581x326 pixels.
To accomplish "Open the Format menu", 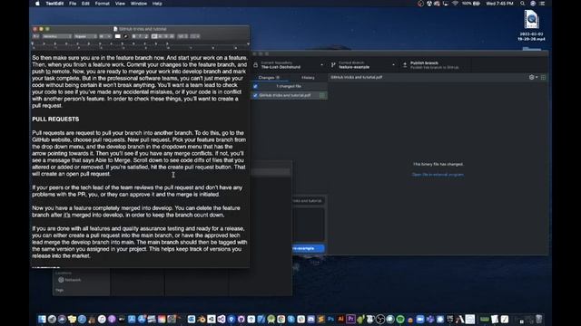I will (x=103, y=4).
